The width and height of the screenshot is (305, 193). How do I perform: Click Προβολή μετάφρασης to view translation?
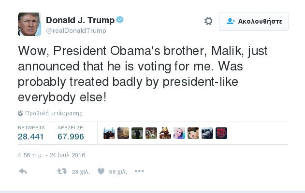tap(53, 113)
